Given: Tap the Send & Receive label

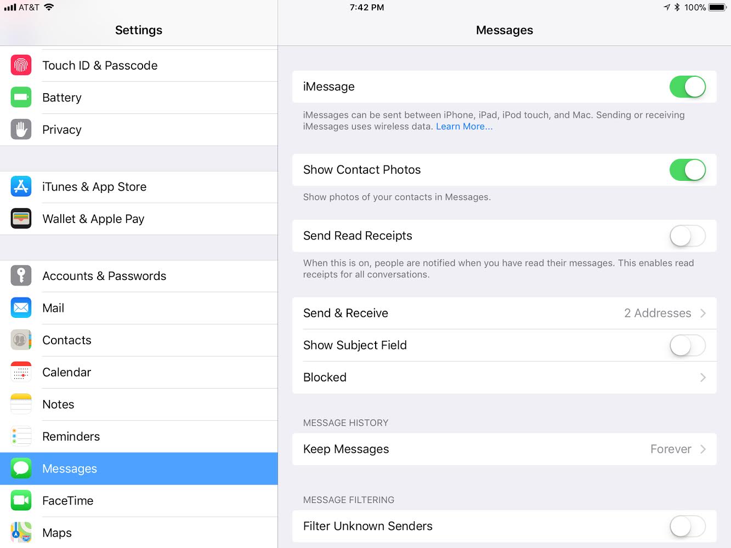Looking at the screenshot, I should (345, 313).
